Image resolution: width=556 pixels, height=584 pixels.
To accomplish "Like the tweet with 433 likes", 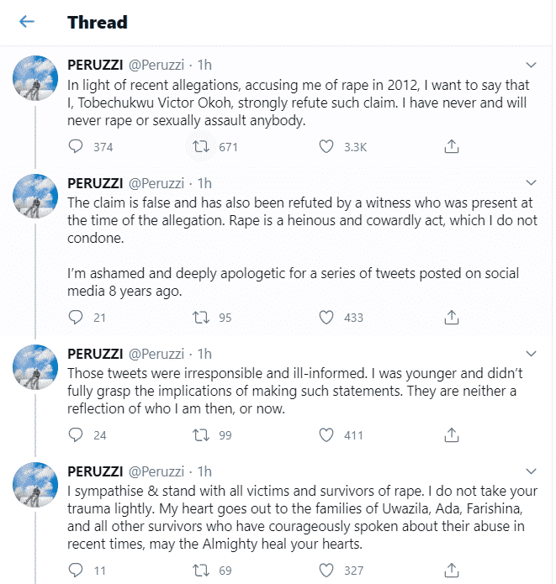I will [x=326, y=317].
